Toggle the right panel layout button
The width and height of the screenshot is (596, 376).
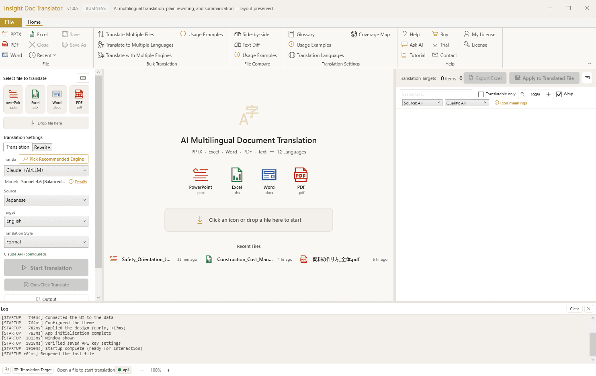coord(587,78)
